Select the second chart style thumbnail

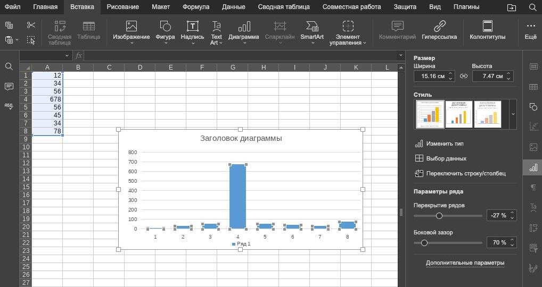pos(459,114)
